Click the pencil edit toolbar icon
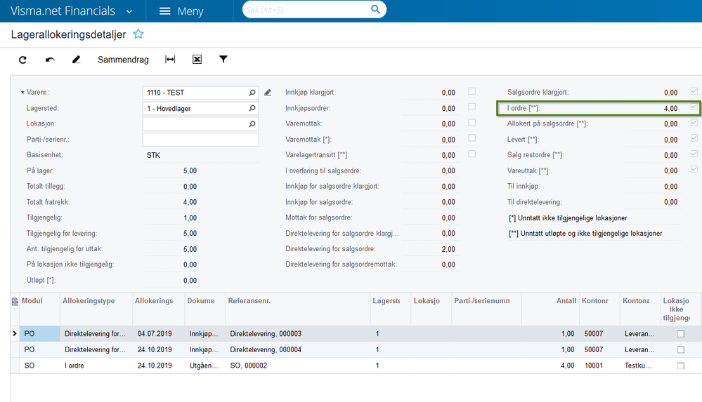The image size is (702, 402). 76,60
